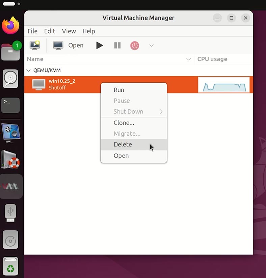This screenshot has height=278, width=266.
Task: Maximize the Virtual Machine Manager window
Action: click(x=231, y=18)
